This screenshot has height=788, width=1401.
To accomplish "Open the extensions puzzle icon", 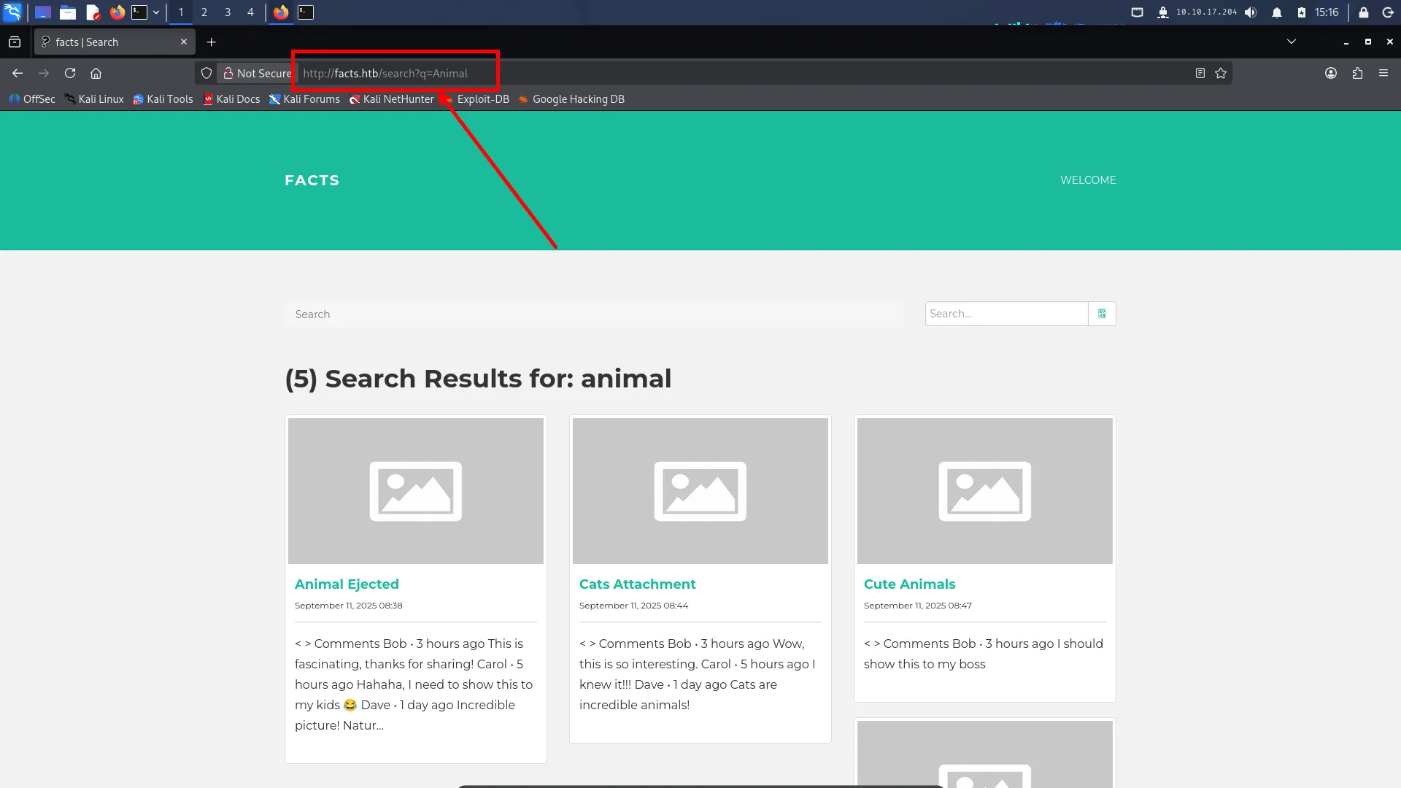I will point(1357,73).
